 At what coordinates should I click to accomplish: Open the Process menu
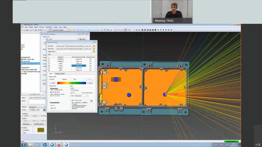click(x=41, y=27)
